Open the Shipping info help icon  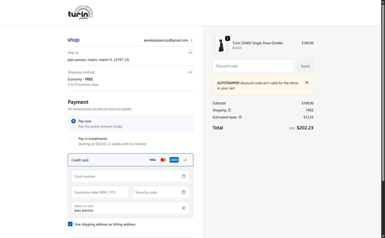pyautogui.click(x=229, y=110)
